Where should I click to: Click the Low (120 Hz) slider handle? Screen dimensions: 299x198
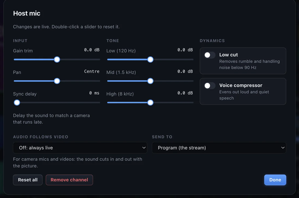coord(150,59)
